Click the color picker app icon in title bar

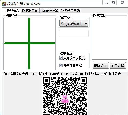[x=4, y=4]
